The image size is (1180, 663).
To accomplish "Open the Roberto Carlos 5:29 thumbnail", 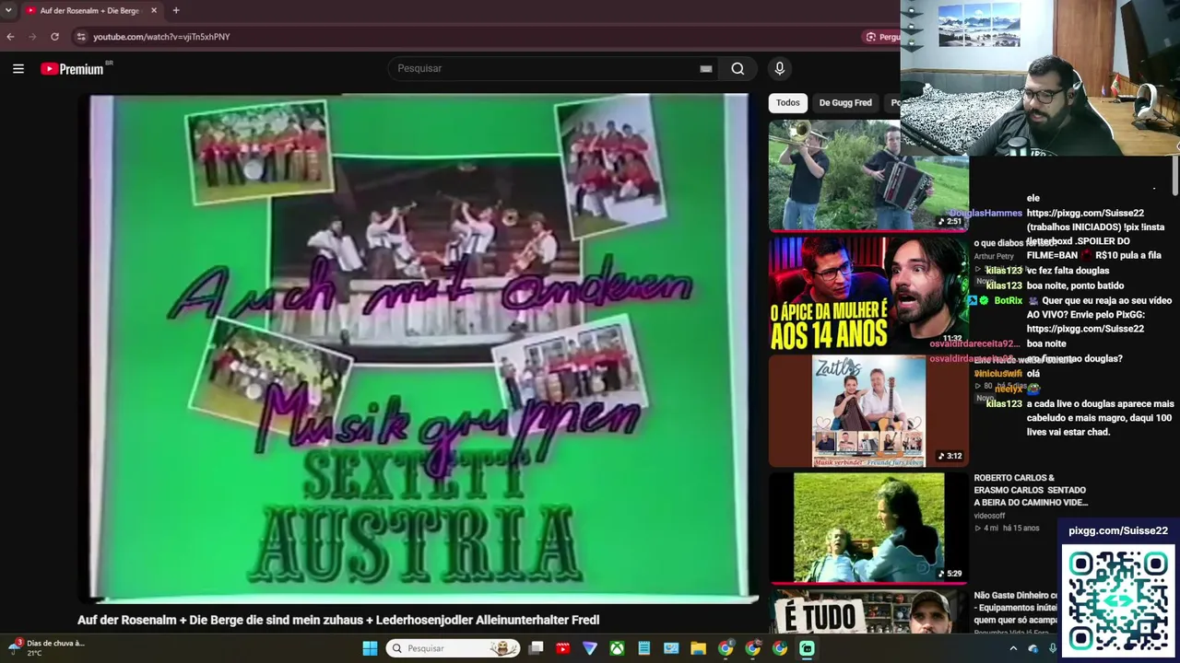I will [868, 528].
